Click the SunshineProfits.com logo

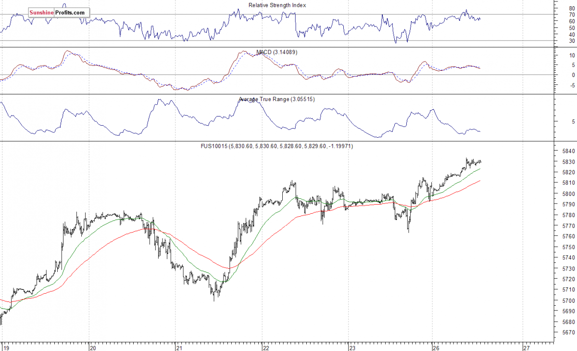58,13
